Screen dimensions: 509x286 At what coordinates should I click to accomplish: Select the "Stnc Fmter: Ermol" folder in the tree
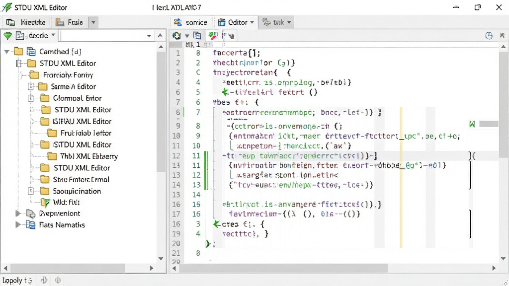pyautogui.click(x=81, y=180)
